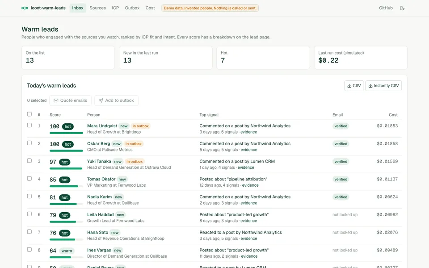Click 'not looked up' for Leila Haddad
Screen dimensions: 429x268
345,215
